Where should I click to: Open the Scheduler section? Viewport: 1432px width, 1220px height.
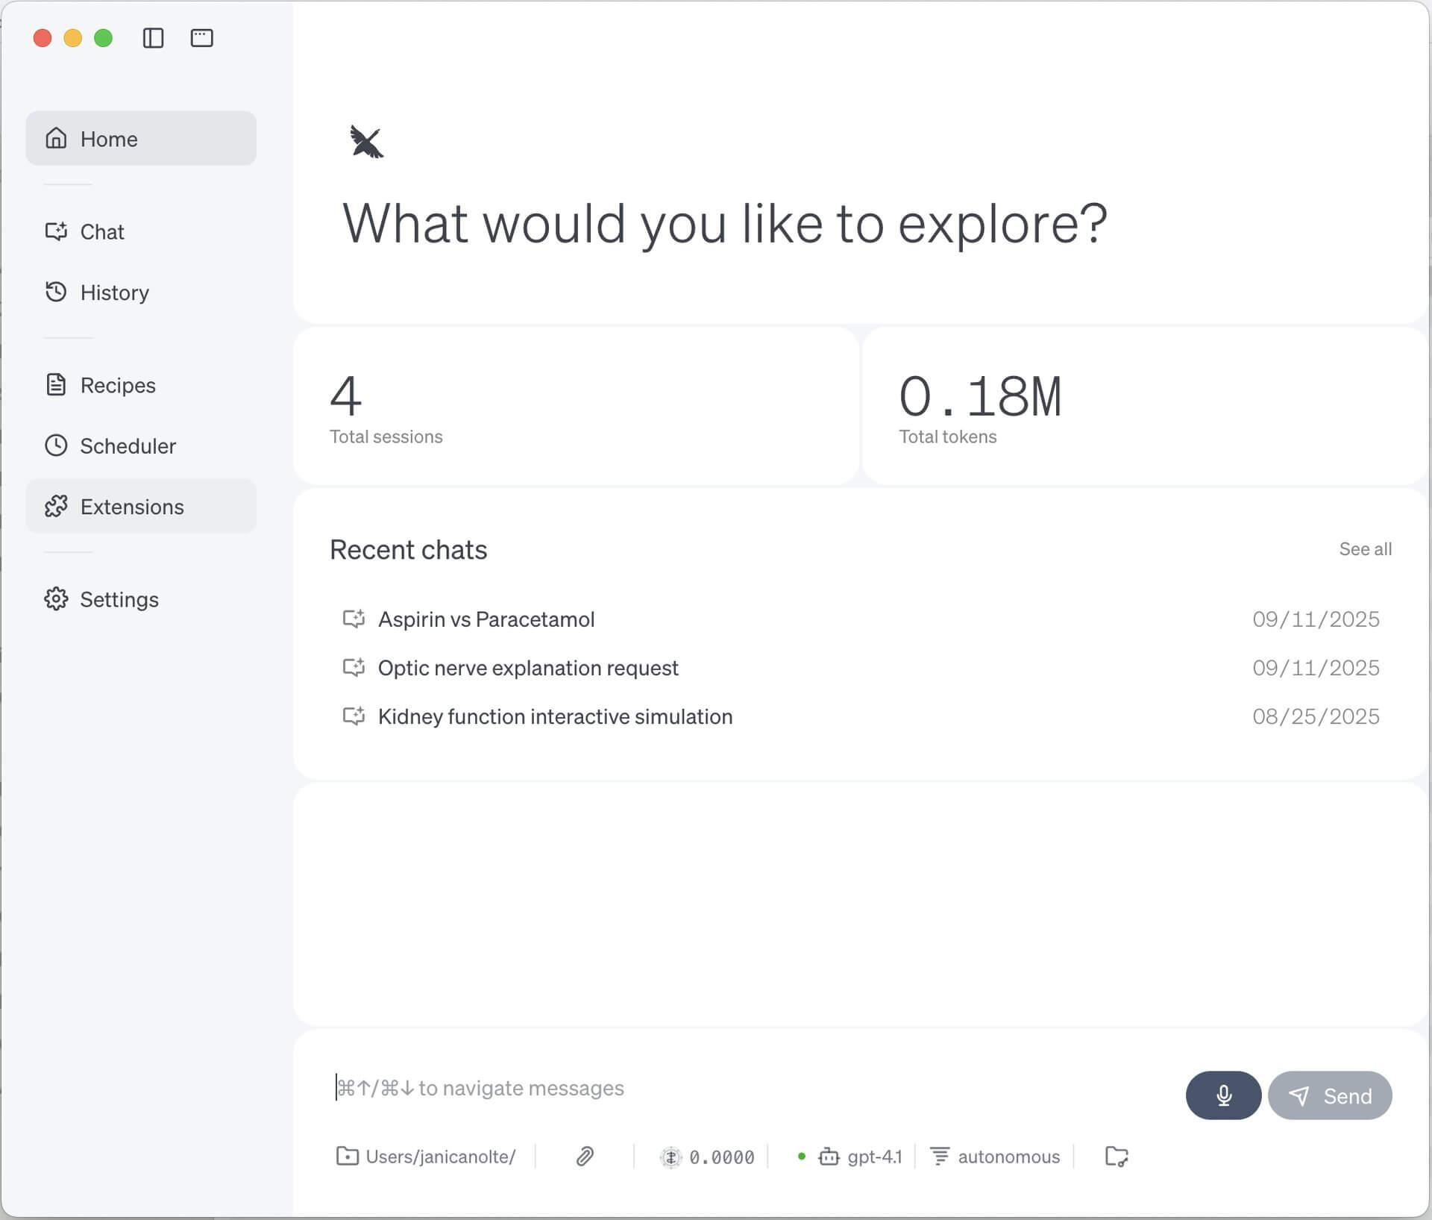point(128,446)
